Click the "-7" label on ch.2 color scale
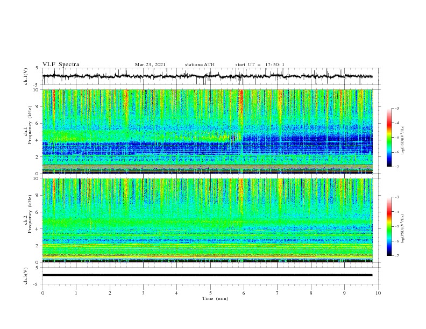 click(x=396, y=256)
